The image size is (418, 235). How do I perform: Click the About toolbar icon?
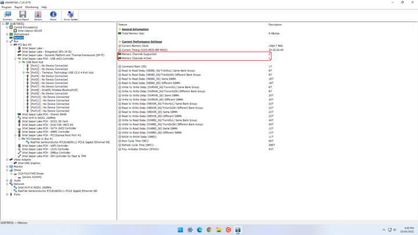pos(53,16)
